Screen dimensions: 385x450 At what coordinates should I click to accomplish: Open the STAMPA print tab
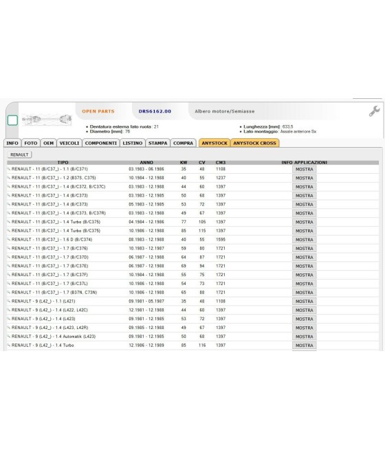pyautogui.click(x=157, y=143)
